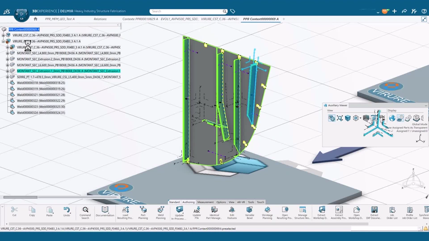
Task: Switch to the Measurement toolbar tab
Action: click(x=206, y=202)
